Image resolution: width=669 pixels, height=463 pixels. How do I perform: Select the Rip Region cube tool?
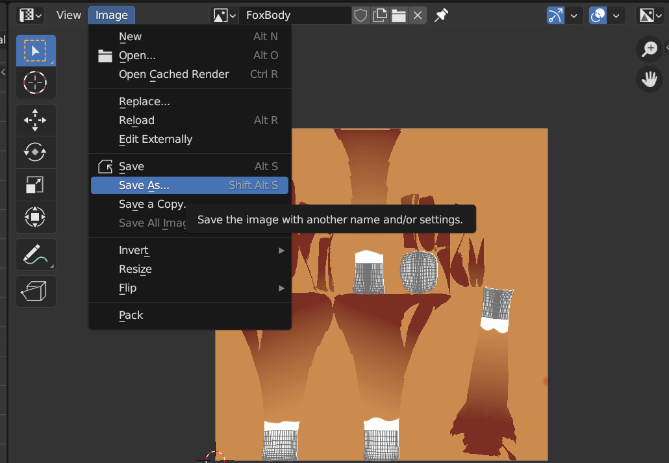[36, 292]
